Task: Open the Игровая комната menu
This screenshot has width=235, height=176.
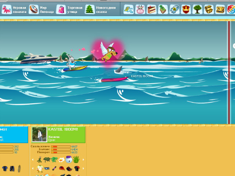Action: pyautogui.click(x=14, y=9)
